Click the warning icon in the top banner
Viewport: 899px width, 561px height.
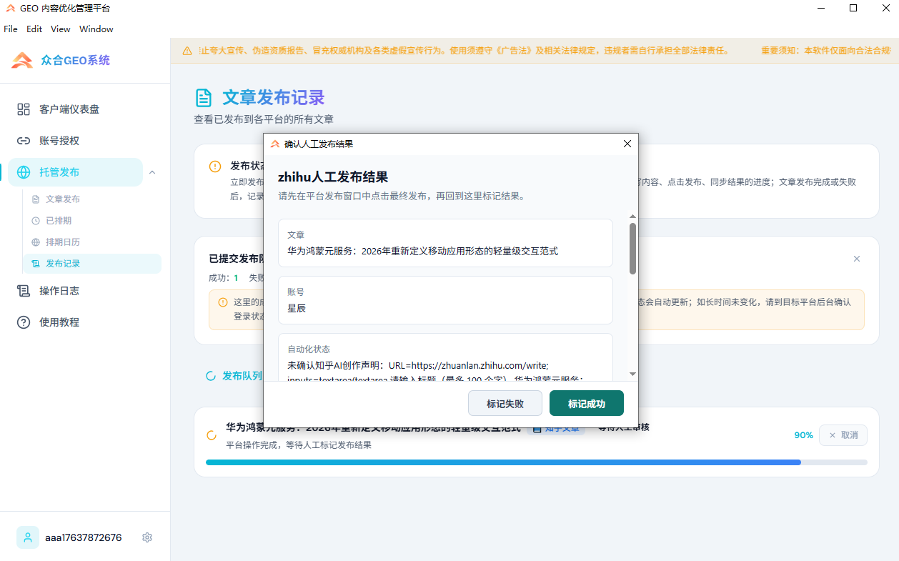click(x=187, y=51)
